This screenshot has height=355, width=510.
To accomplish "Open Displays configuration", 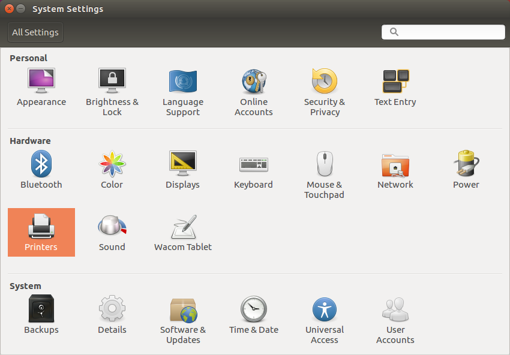I will tap(183, 170).
